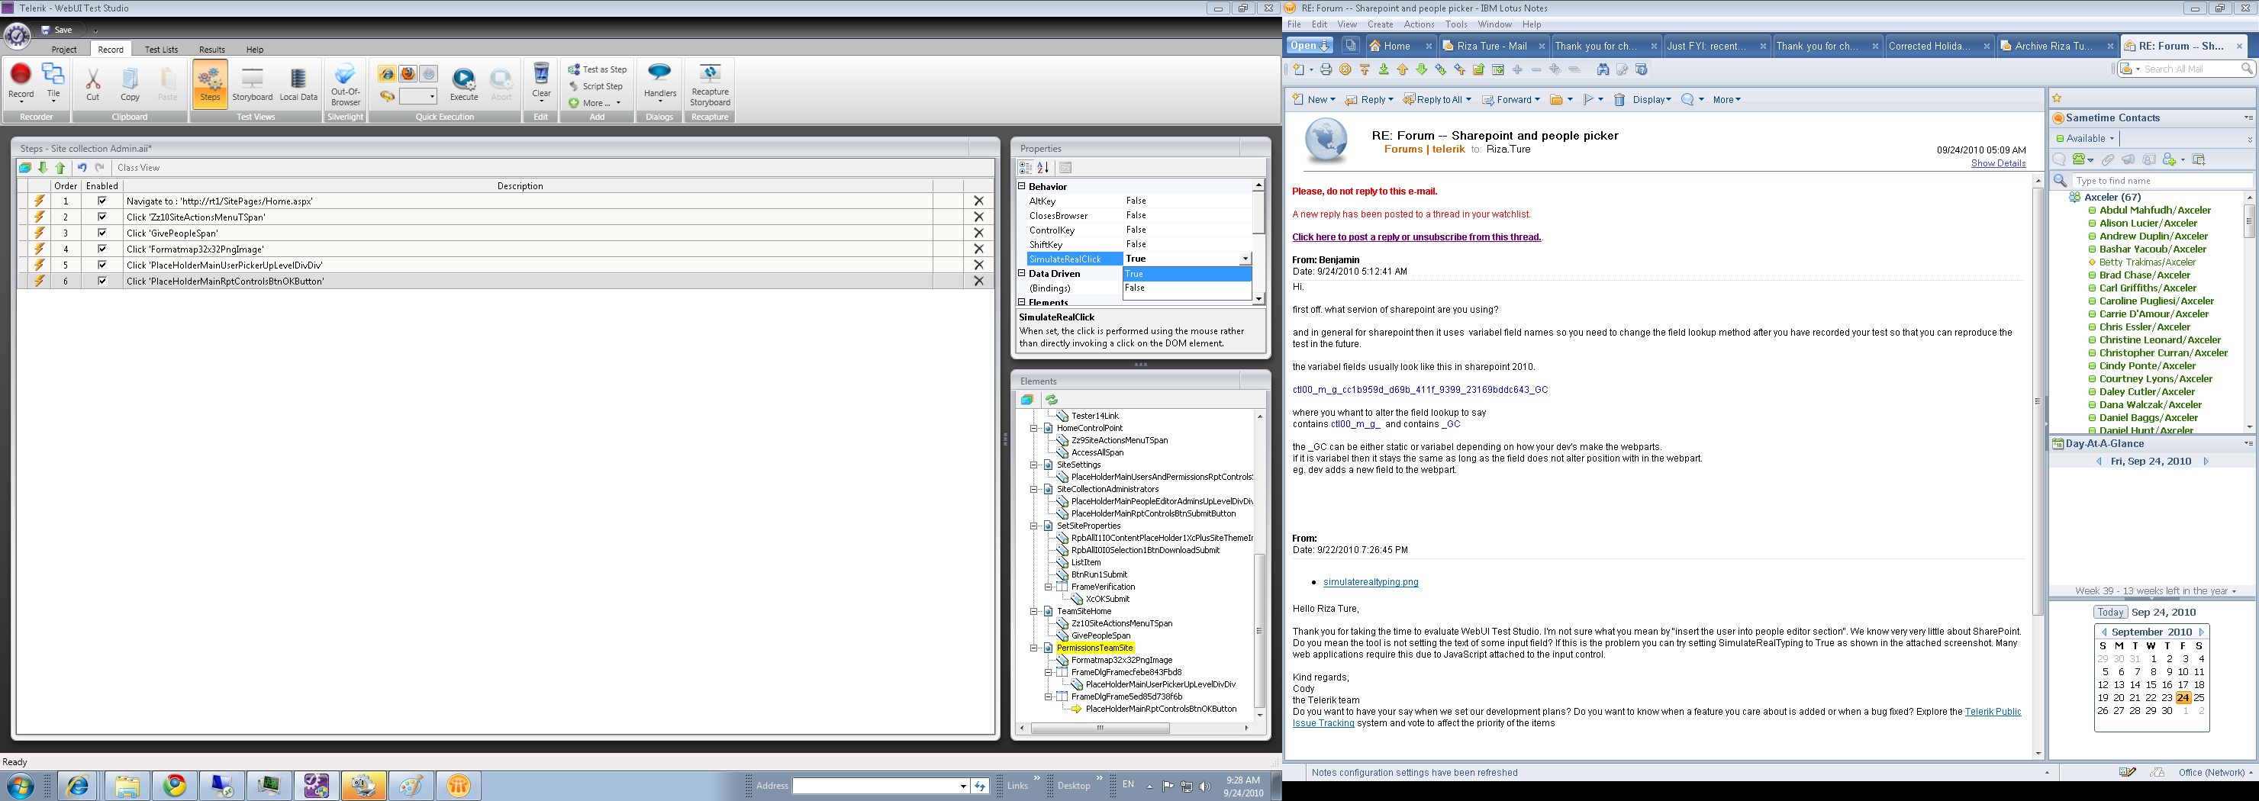Screen dimensions: 2259x801
Task: Open the Storyboard test view
Action: click(253, 83)
